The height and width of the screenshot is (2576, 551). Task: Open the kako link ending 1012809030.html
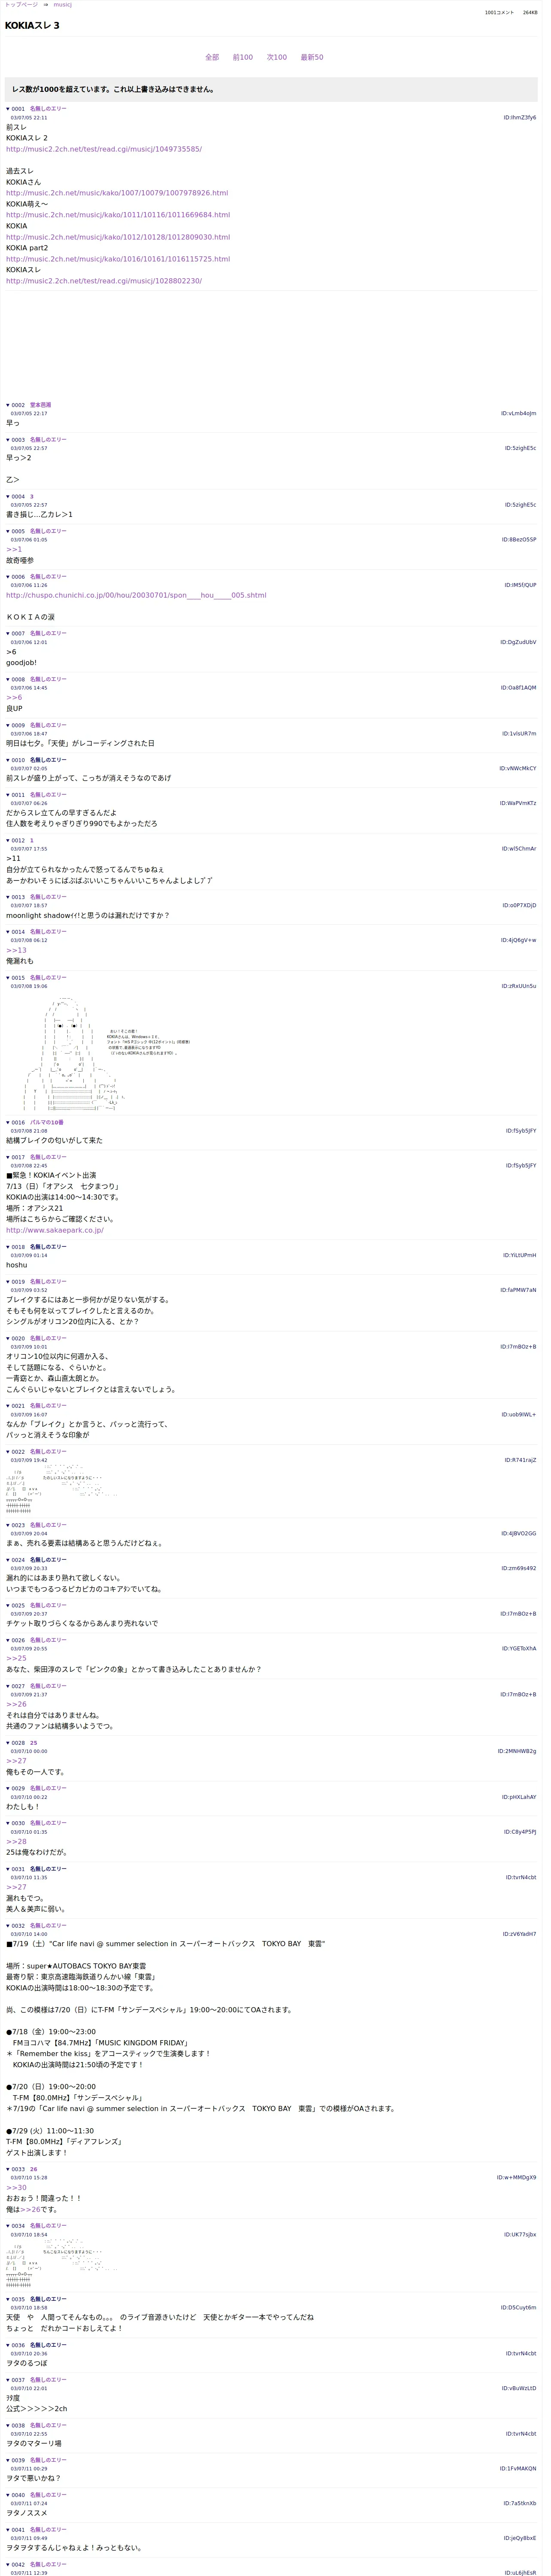coord(118,237)
